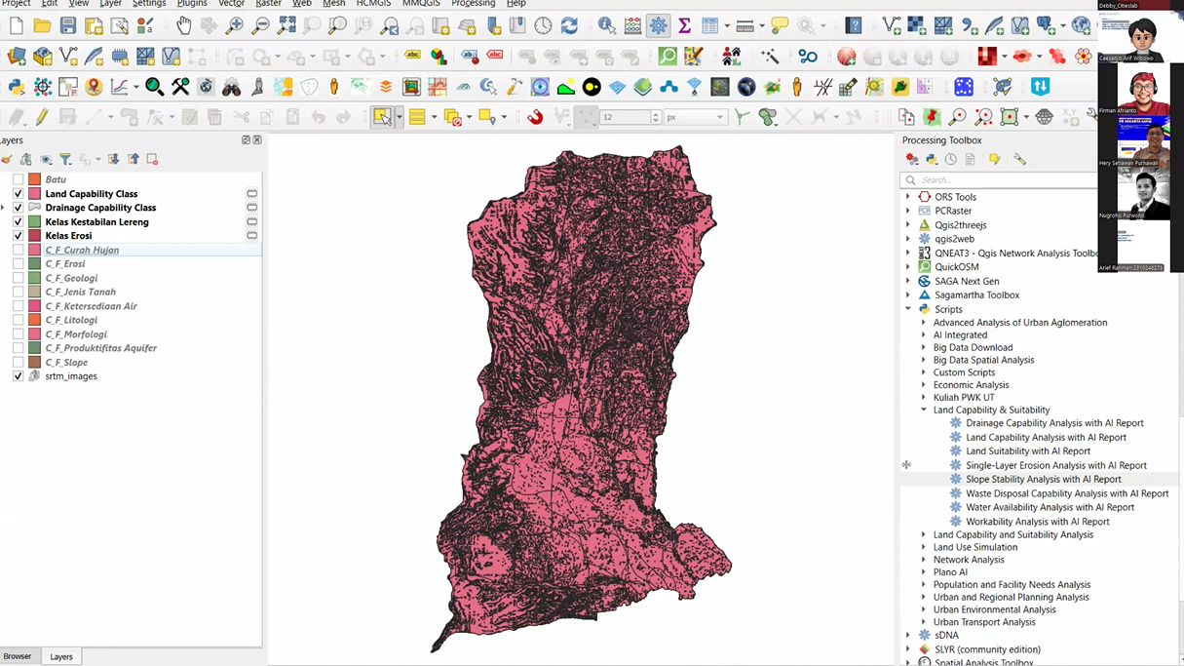Image resolution: width=1184 pixels, height=666 pixels.
Task: Expand the Land Use Simulation group
Action: tap(924, 547)
